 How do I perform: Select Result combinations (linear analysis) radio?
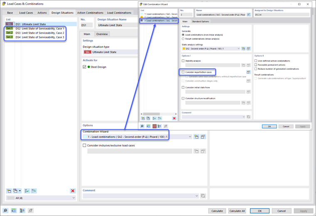point(183,39)
